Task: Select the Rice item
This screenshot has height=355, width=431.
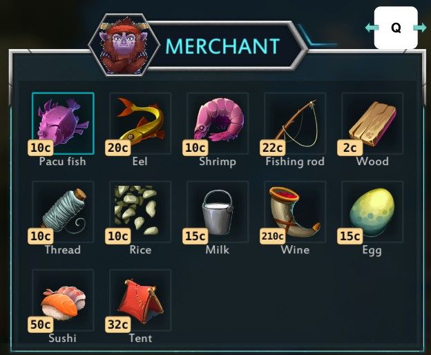Action: (140, 212)
